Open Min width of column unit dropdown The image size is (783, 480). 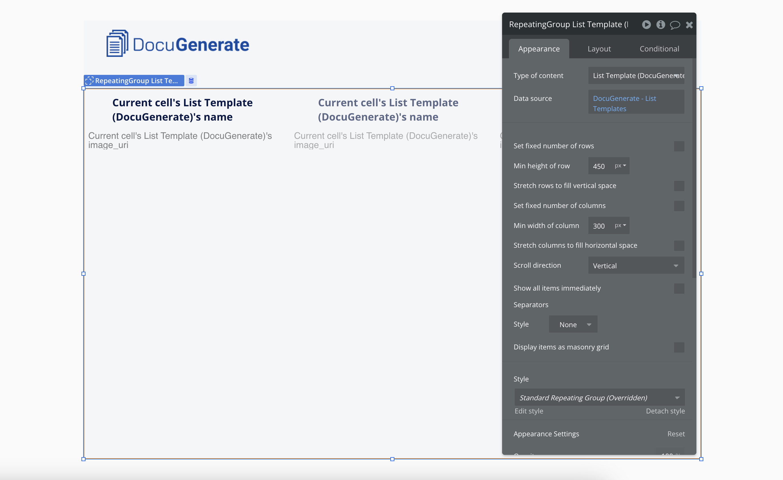pos(620,225)
